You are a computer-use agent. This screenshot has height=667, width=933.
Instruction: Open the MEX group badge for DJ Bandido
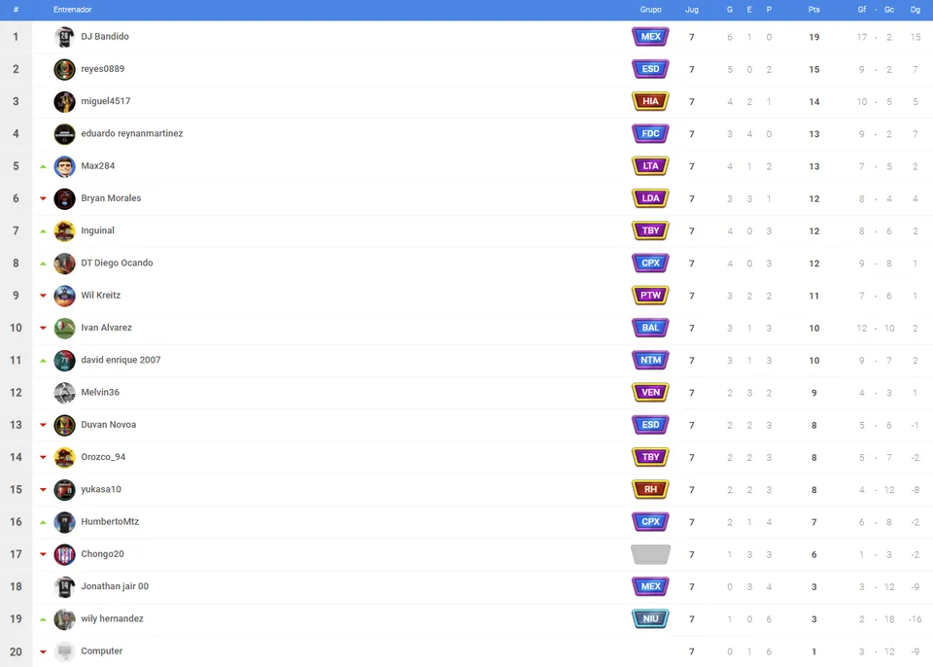[650, 37]
